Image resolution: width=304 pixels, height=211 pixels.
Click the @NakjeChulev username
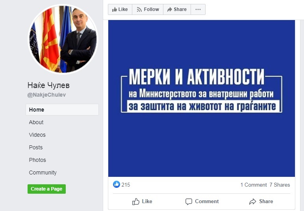coord(46,95)
